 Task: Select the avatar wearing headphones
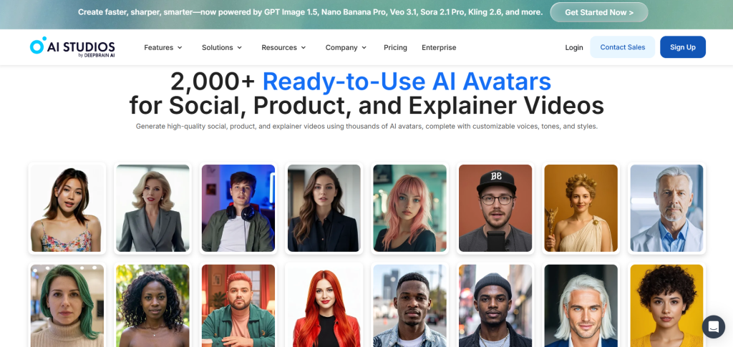coord(238,208)
